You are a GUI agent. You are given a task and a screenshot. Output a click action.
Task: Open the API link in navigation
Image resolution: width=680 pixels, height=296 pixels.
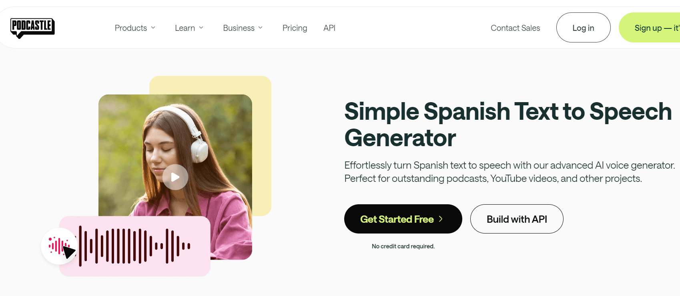coord(329,28)
